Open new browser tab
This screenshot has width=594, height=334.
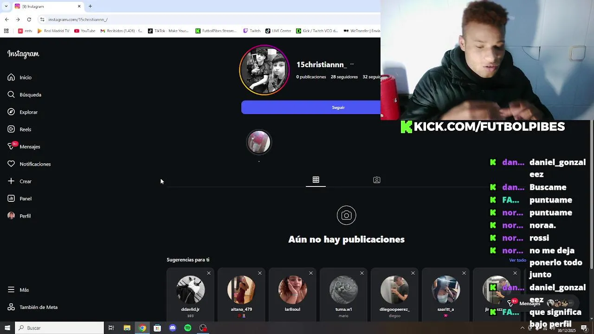click(x=90, y=6)
